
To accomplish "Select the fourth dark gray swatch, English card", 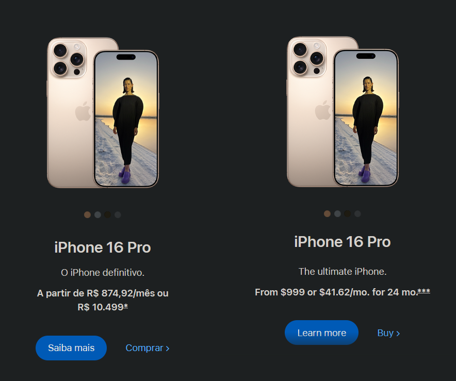I will (357, 213).
